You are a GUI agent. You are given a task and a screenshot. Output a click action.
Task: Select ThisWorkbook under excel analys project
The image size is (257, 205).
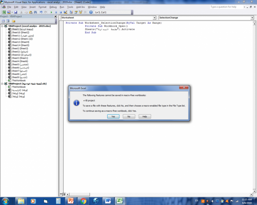click(x=19, y=80)
